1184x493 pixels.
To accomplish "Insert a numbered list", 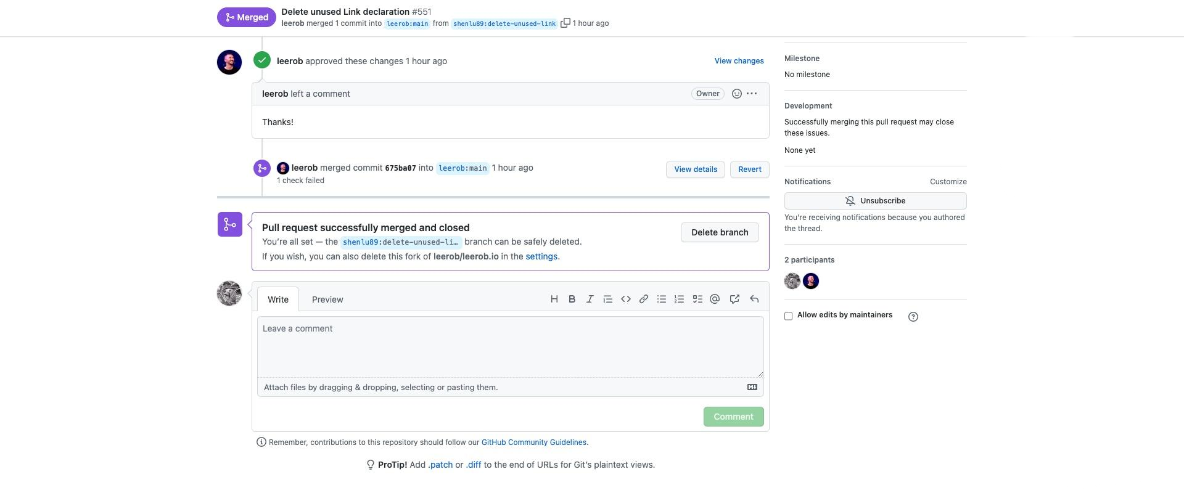I will 679,299.
